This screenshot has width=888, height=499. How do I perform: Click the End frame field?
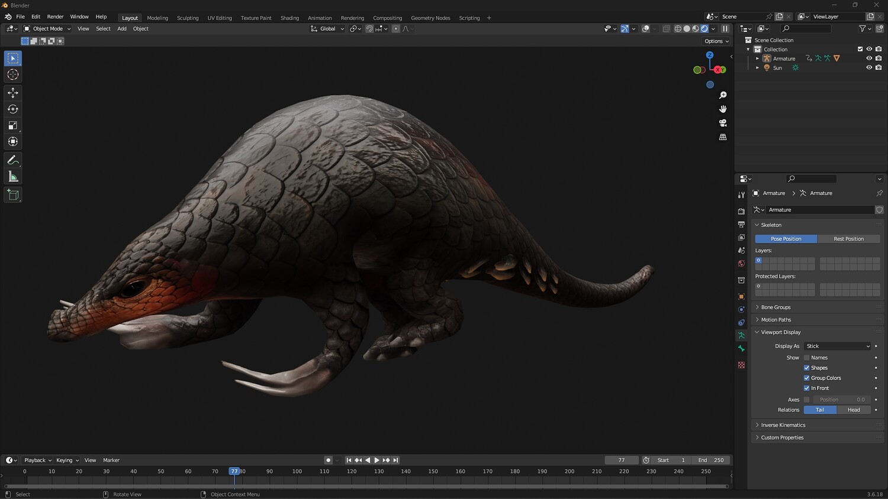click(712, 460)
